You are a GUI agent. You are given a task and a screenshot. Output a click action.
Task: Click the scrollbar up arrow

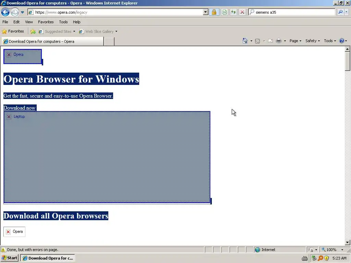(347, 49)
